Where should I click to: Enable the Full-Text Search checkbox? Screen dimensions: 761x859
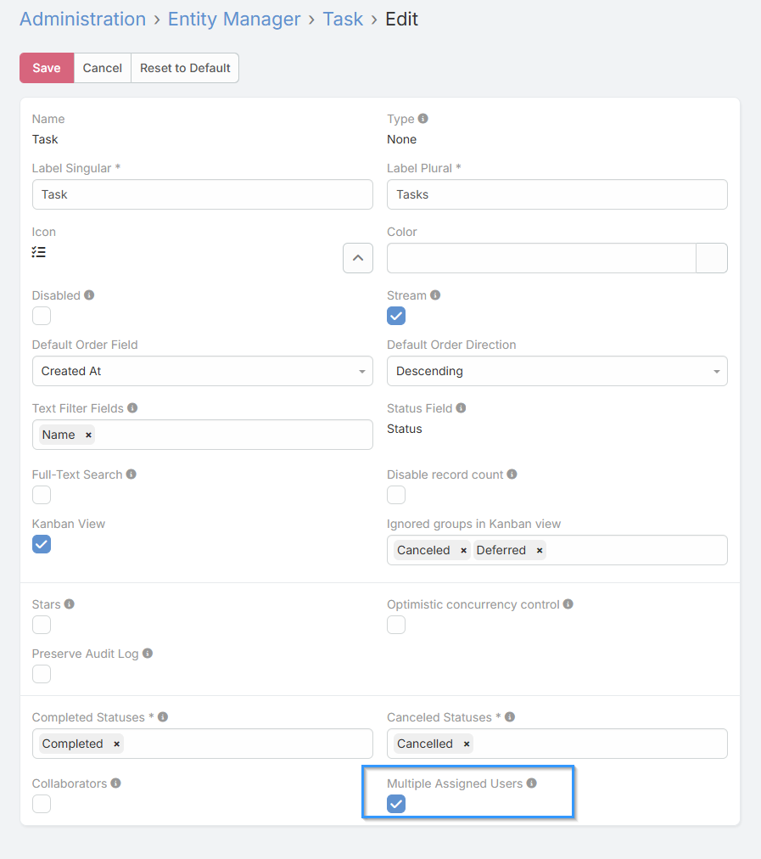[x=42, y=495]
